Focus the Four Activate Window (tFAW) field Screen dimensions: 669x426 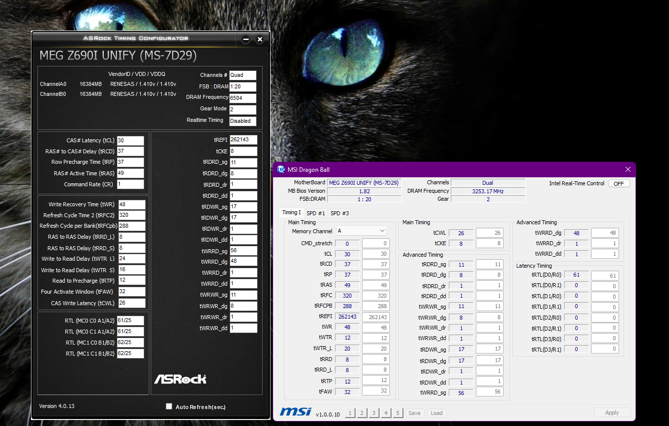click(132, 292)
